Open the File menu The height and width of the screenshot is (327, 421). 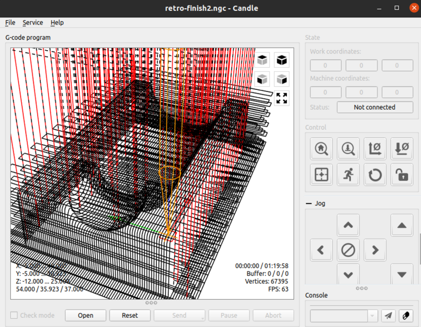tap(10, 22)
